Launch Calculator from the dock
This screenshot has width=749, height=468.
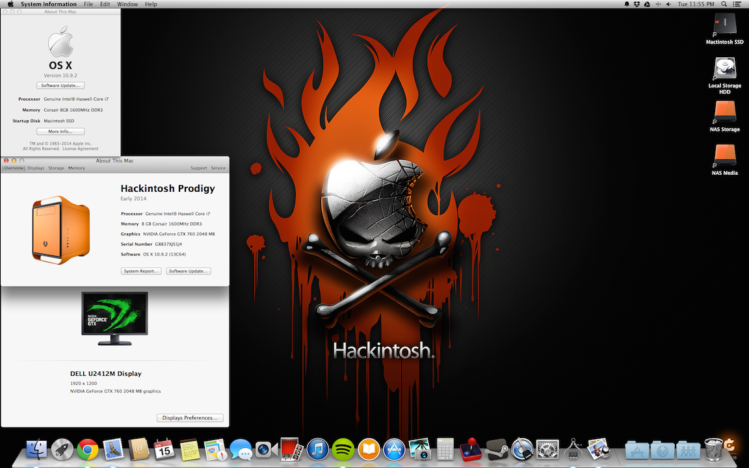(x=445, y=449)
